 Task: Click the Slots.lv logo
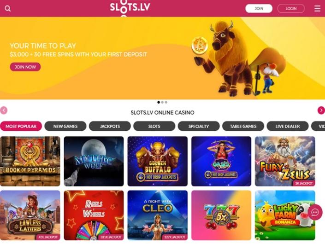[x=130, y=8]
